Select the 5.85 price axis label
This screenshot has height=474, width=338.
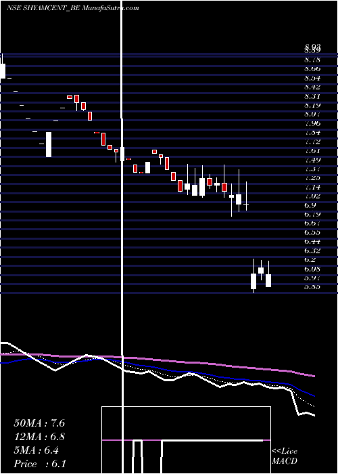[x=312, y=286]
